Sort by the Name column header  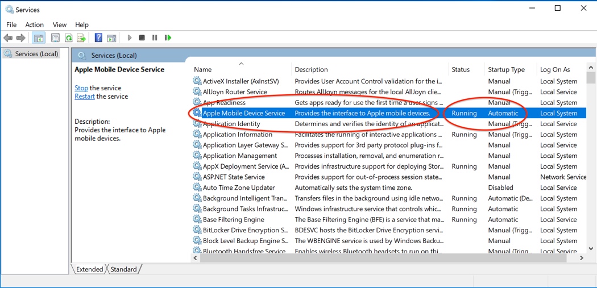coord(242,69)
